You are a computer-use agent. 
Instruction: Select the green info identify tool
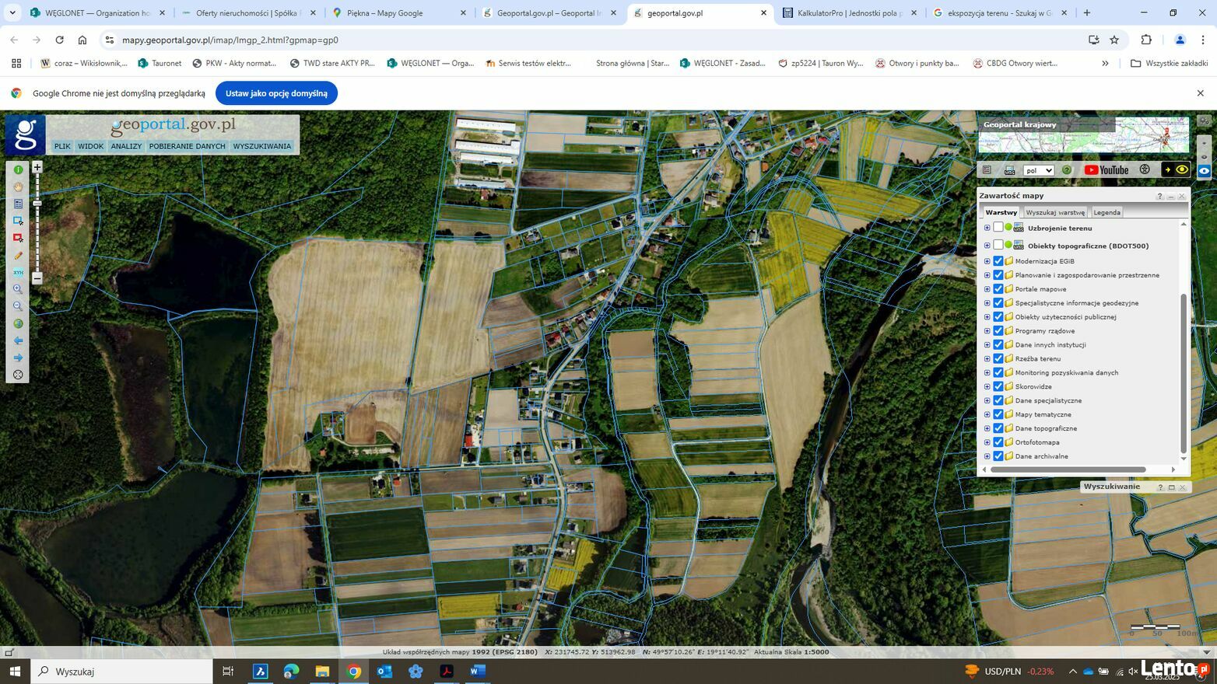[x=18, y=169]
